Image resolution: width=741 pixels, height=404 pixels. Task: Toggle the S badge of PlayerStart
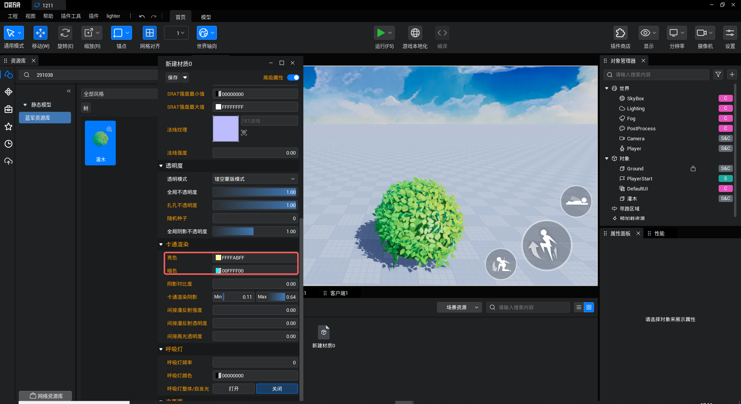tap(726, 178)
